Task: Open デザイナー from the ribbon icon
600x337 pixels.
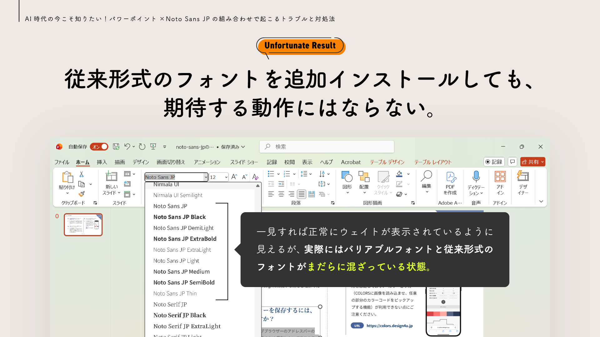Action: point(522,182)
